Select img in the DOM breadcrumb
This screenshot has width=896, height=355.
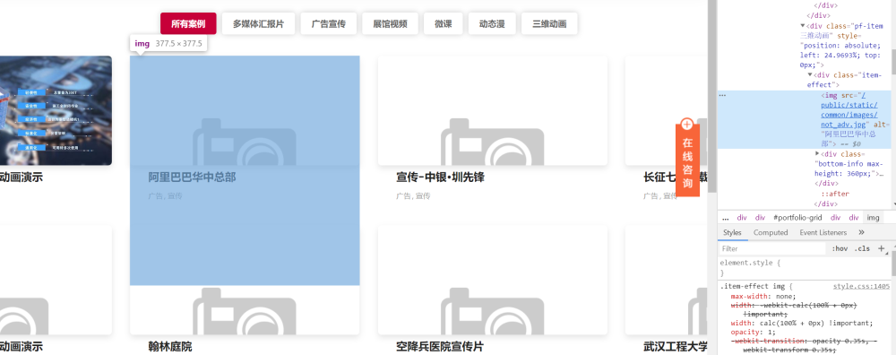tap(873, 218)
